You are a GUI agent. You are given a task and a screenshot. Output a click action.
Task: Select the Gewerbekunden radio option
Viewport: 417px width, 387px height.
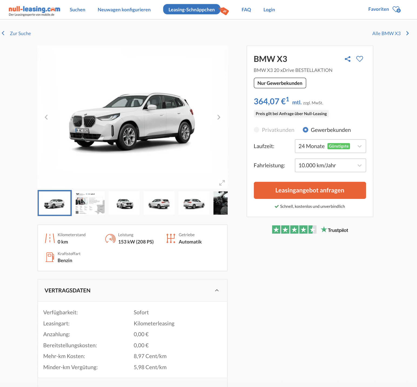coord(305,130)
